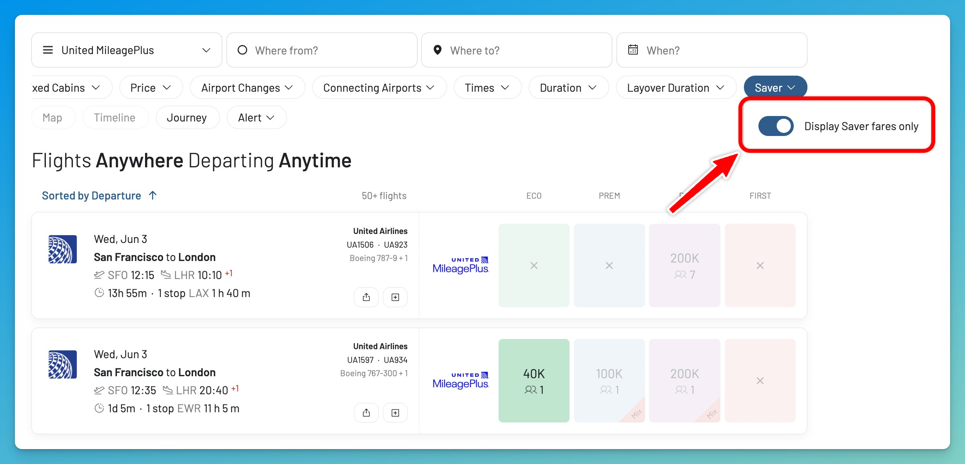The height and width of the screenshot is (464, 965).
Task: Click the sort direction up arrow
Action: pos(153,195)
